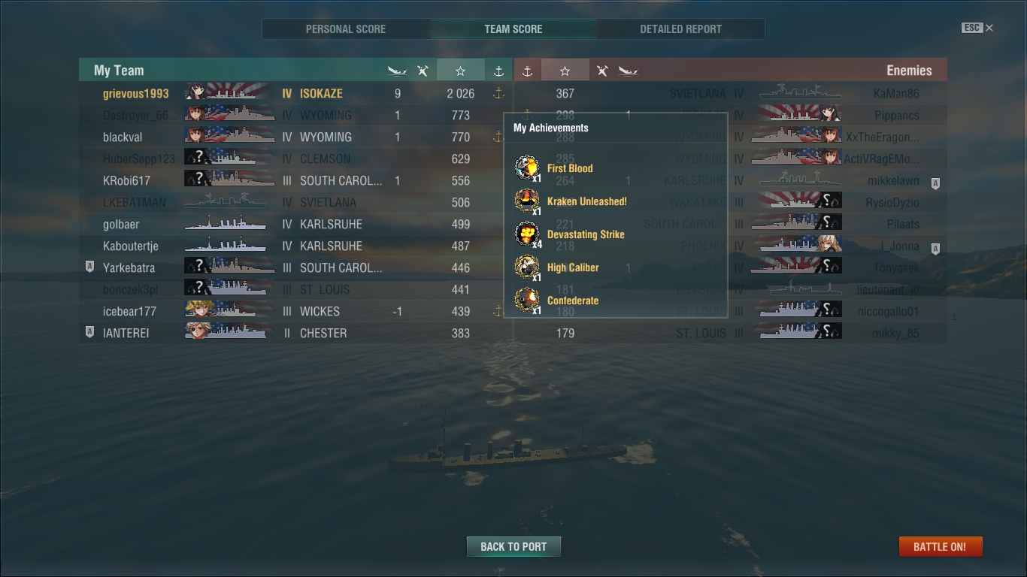Screen dimensions: 1027x577
Task: Select the Team Score tab
Action: 513,29
